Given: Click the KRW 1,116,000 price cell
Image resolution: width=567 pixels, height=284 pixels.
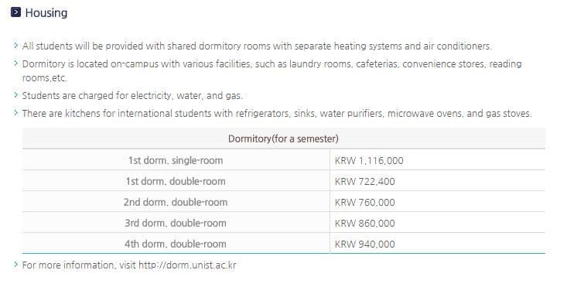Looking at the screenshot, I should point(438,160).
